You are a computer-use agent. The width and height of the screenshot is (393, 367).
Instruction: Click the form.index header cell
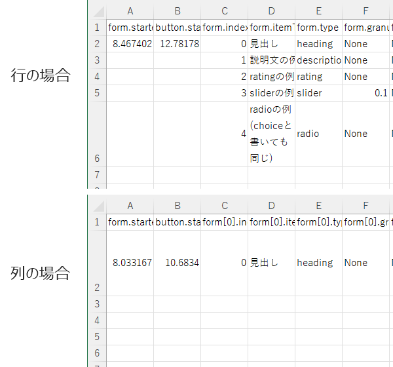click(224, 28)
